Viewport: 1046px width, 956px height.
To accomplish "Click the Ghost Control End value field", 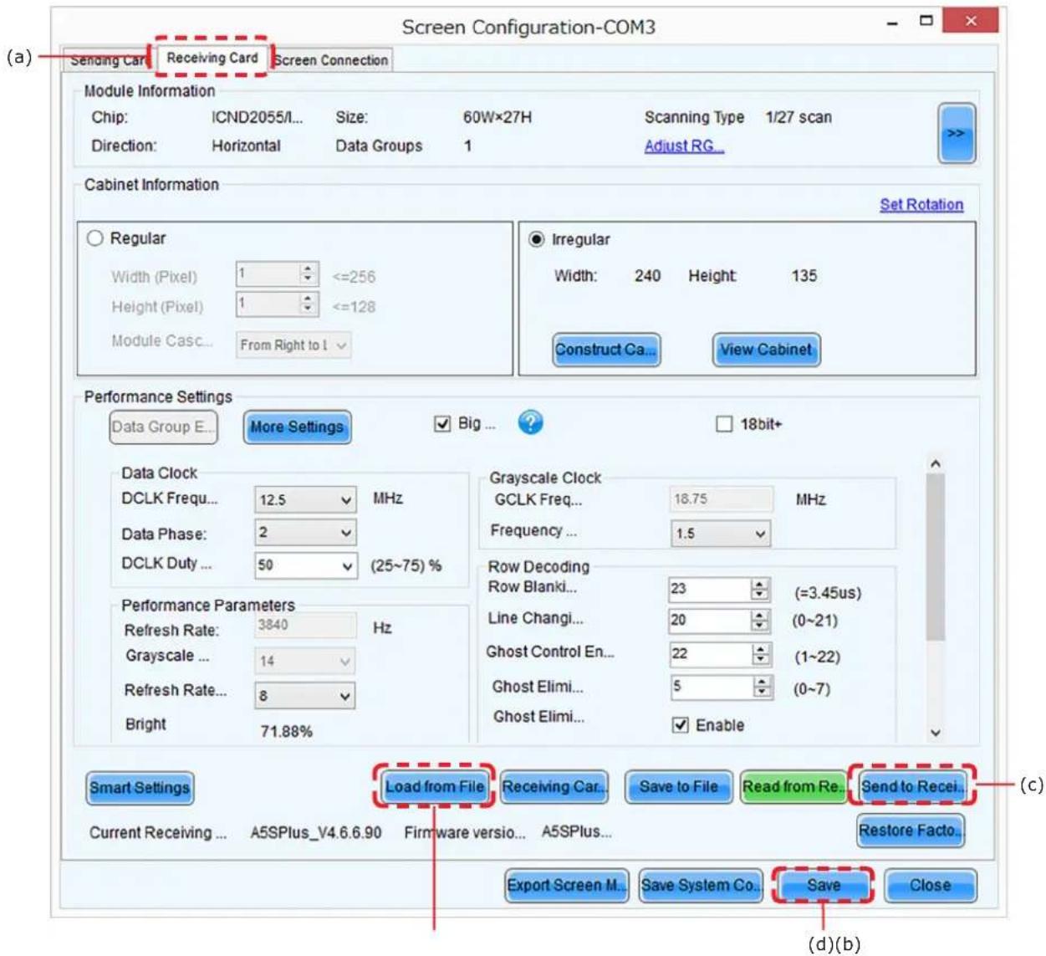I will click(x=709, y=654).
